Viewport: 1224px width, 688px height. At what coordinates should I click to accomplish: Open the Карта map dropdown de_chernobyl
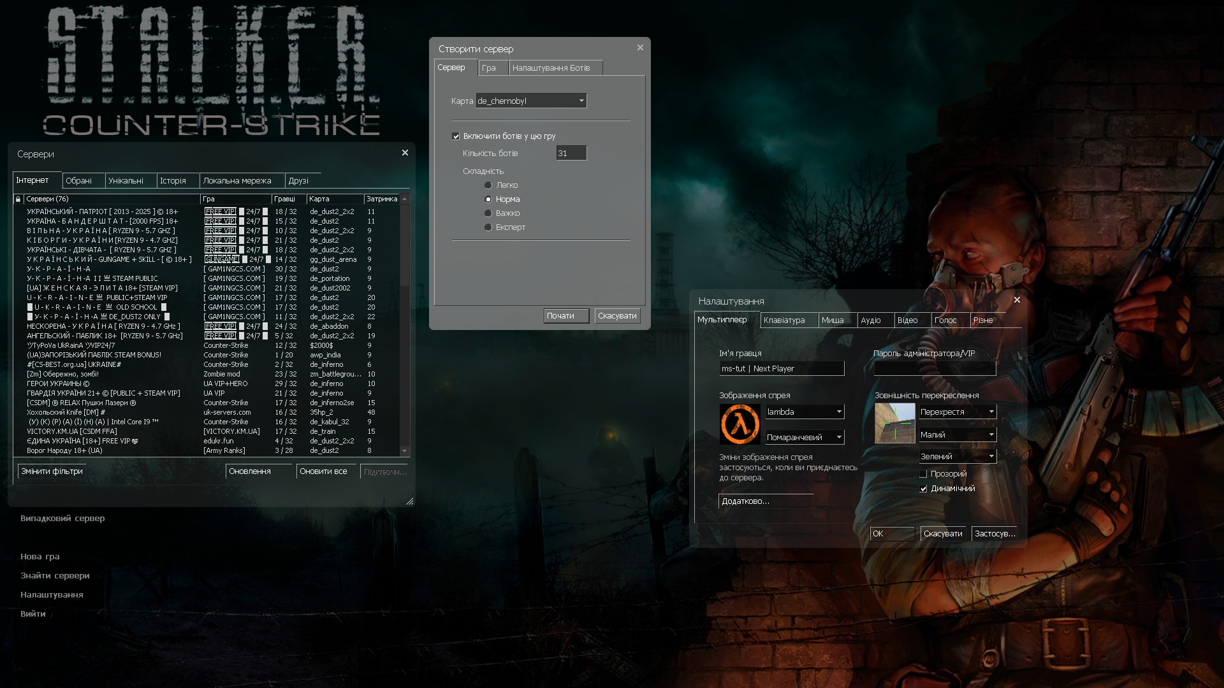coord(531,101)
